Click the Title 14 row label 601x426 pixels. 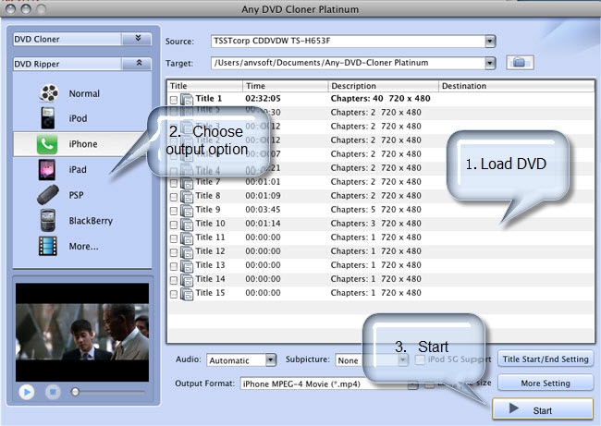[211, 279]
